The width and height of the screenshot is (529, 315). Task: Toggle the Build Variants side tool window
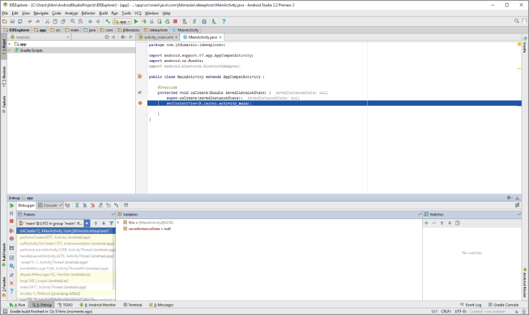click(3, 252)
